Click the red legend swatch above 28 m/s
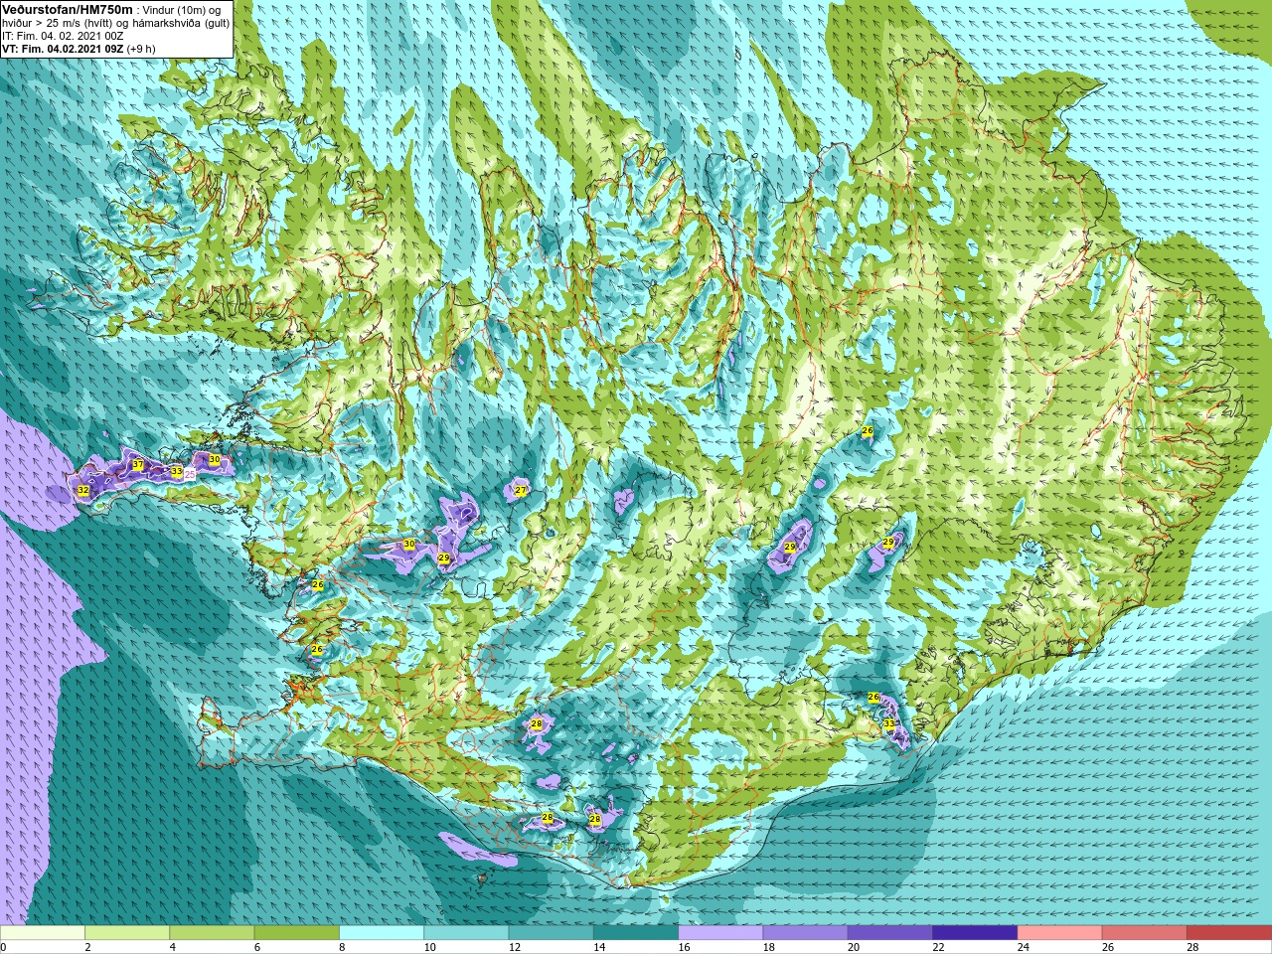The height and width of the screenshot is (954, 1272). pos(1229,933)
